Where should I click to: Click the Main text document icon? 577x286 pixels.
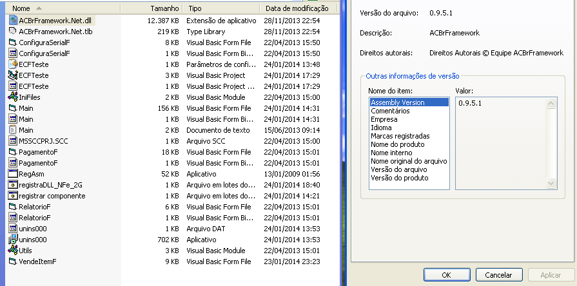pyautogui.click(x=13, y=129)
